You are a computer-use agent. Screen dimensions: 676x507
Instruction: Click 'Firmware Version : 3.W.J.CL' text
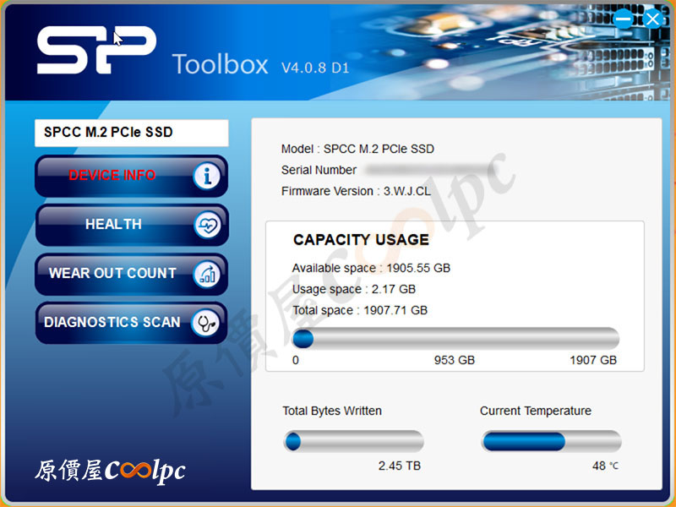[x=356, y=191]
